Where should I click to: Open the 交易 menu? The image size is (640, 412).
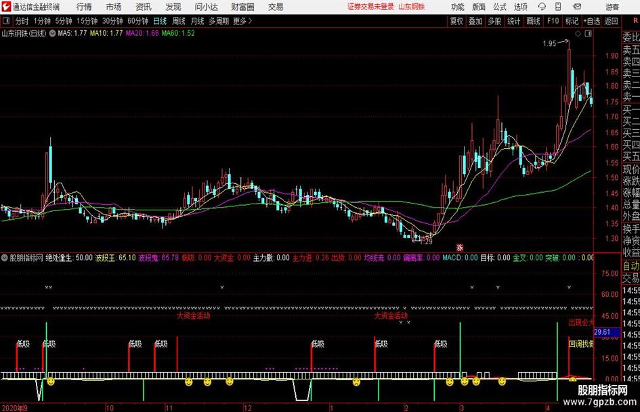[276, 7]
